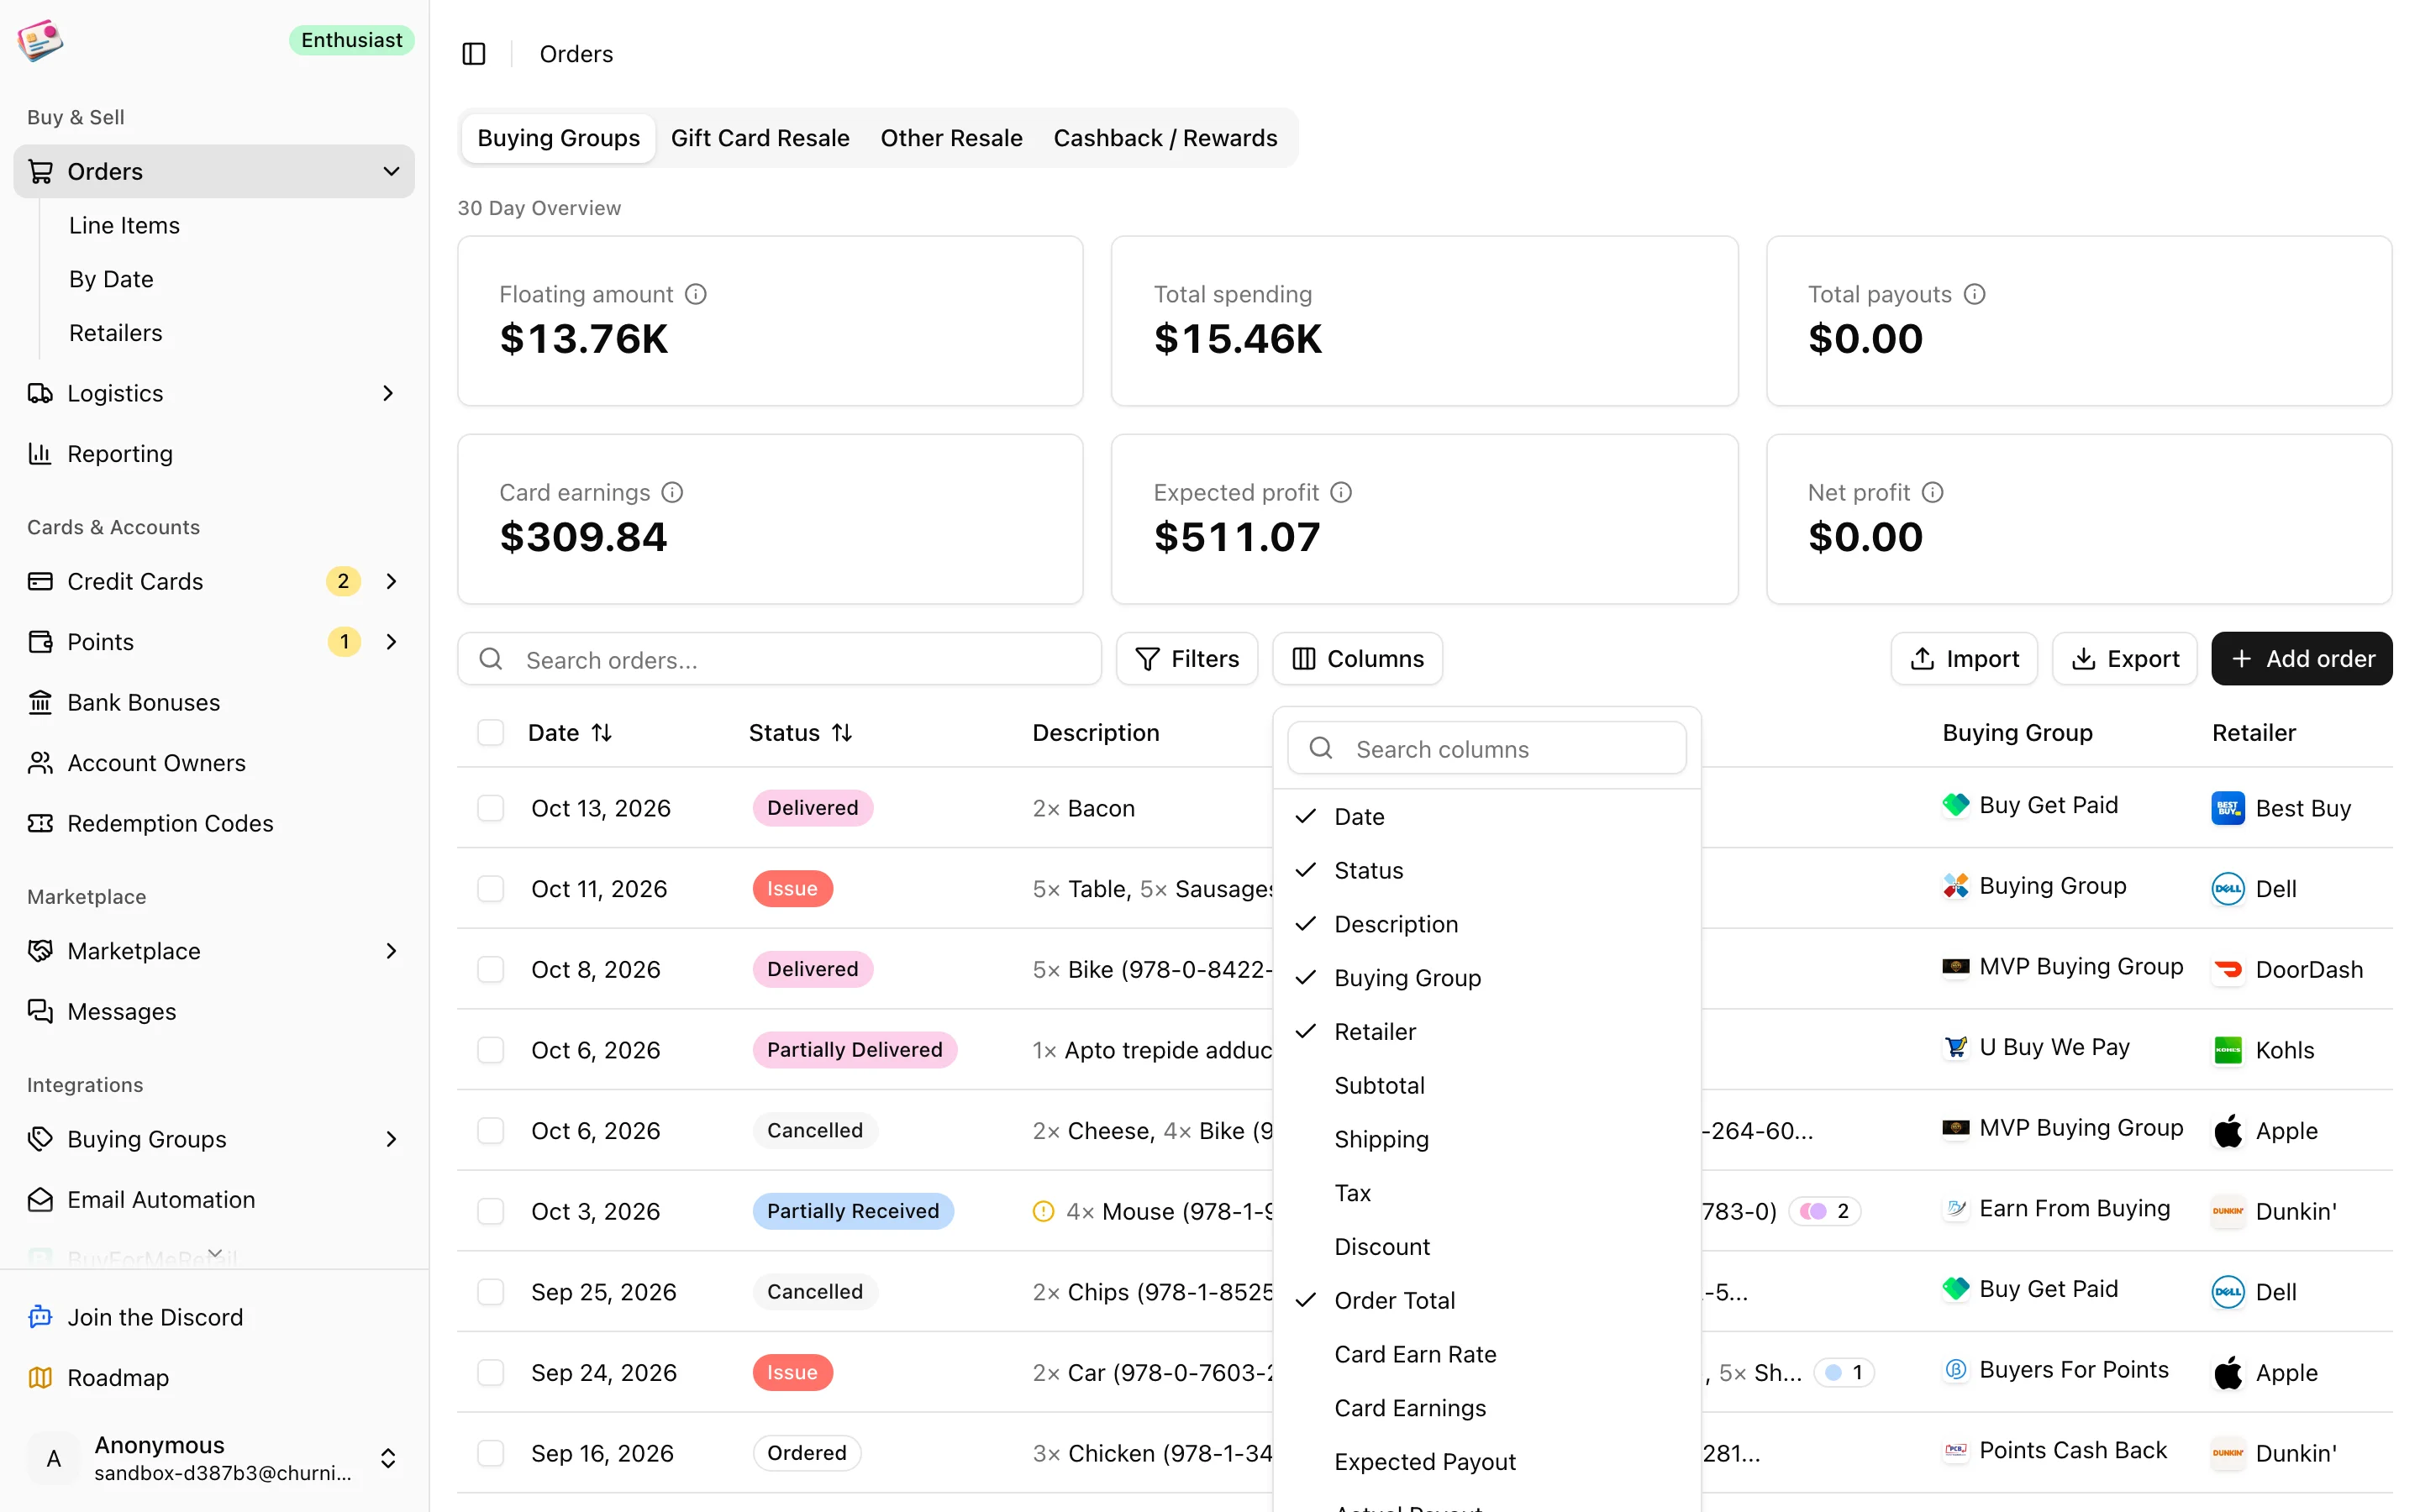Show Total payouts info icon
This screenshot has height=1512, width=2420.
(1974, 294)
